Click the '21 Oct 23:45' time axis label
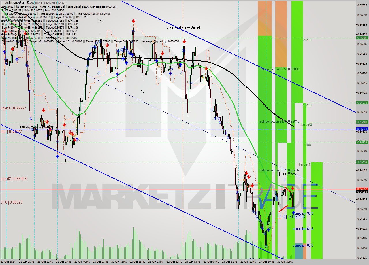The width and height of the screenshot is (369, 265). click(x=64, y=262)
